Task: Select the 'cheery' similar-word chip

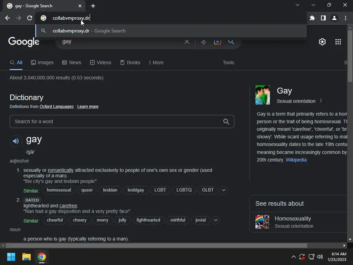Action: point(80,220)
